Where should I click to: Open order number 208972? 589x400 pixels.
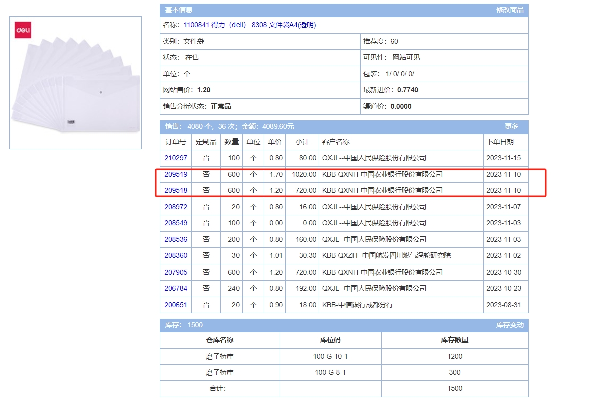point(175,207)
